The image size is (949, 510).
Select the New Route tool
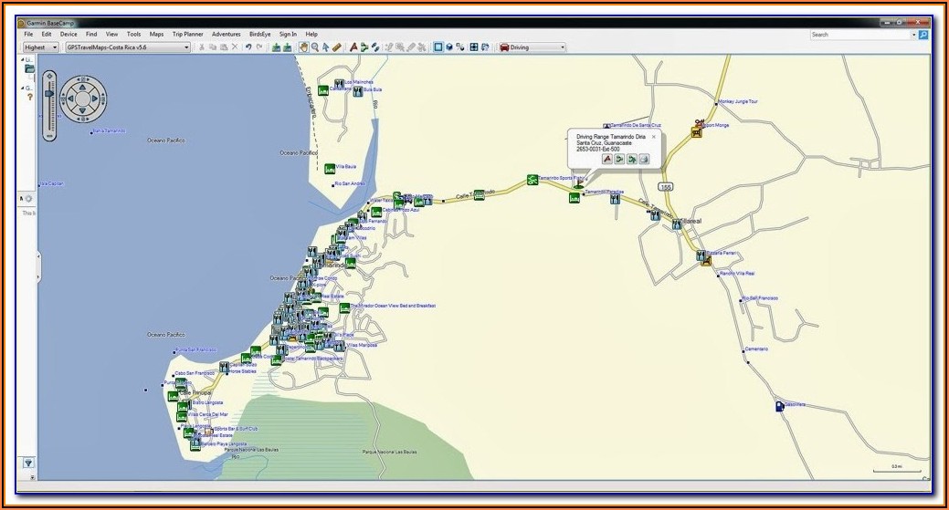[364, 47]
